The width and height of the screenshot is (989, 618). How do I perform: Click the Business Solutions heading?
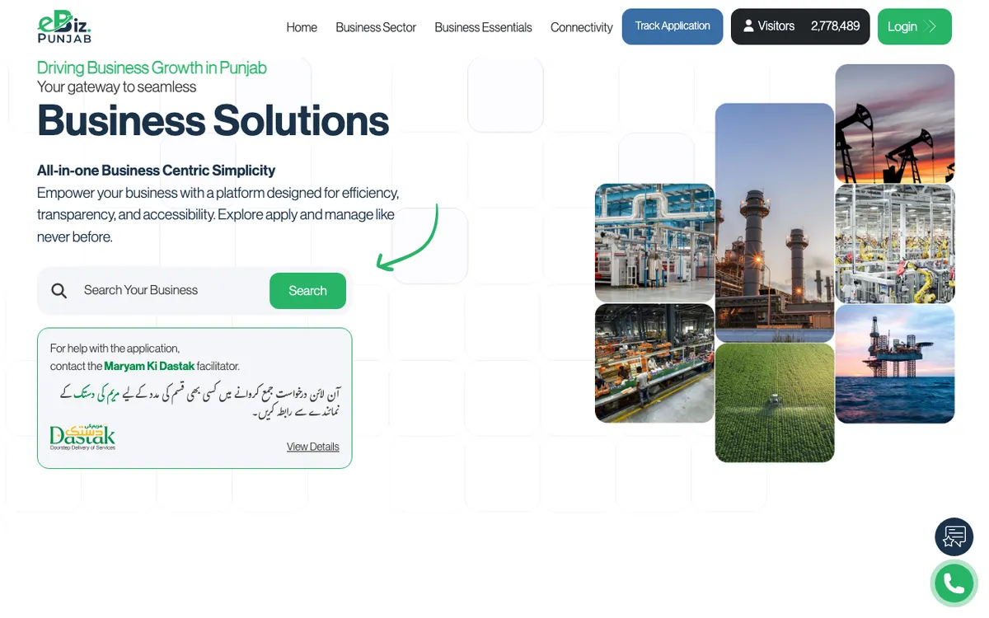(x=213, y=120)
